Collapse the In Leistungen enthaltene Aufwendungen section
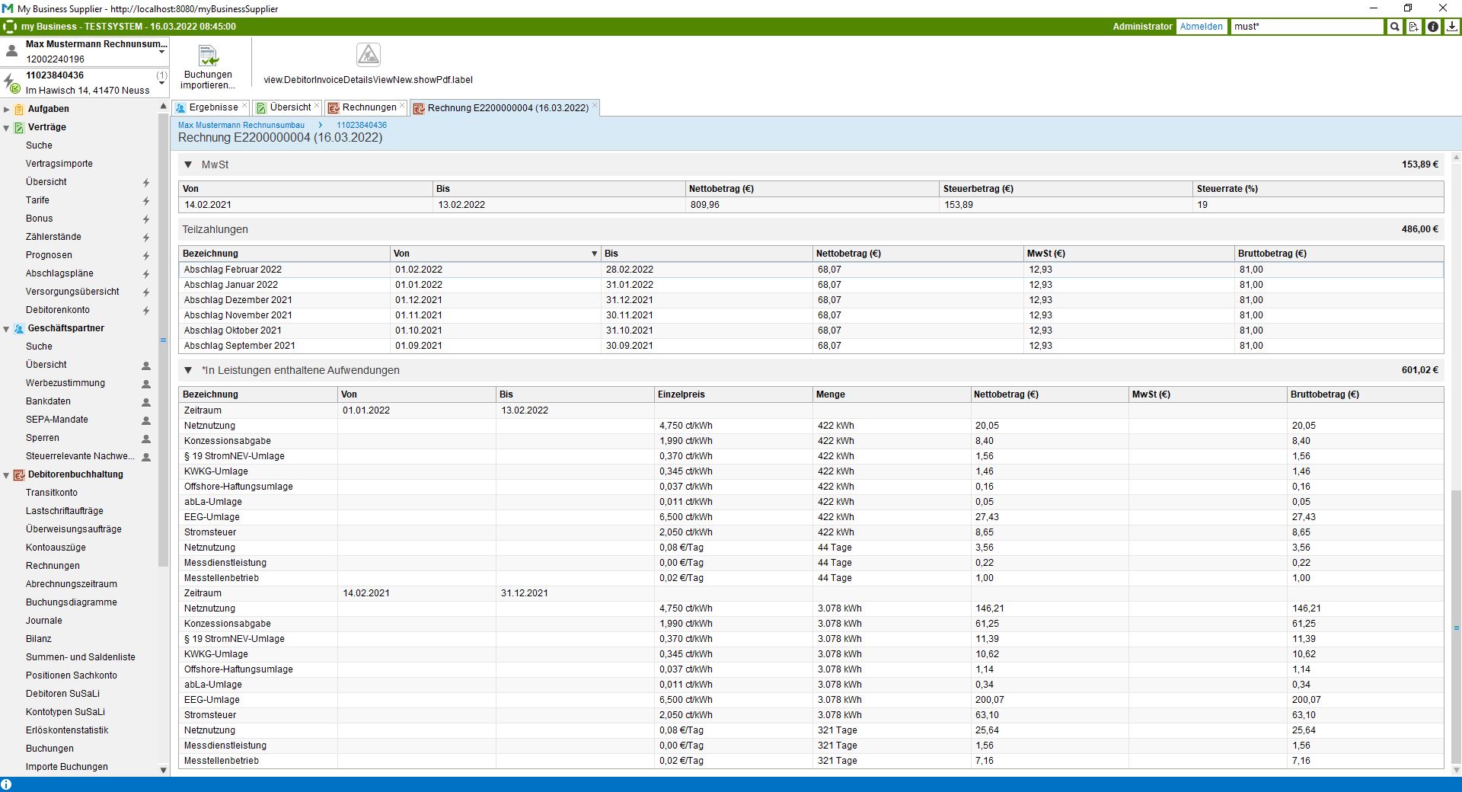 coord(188,370)
